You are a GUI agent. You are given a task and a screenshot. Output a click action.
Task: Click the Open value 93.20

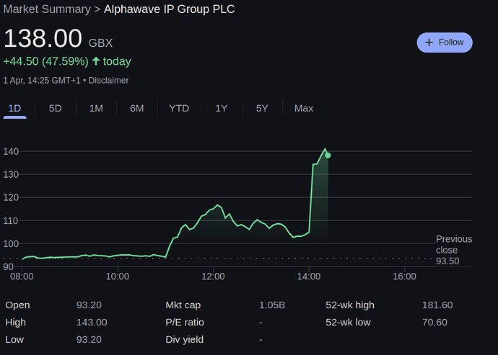(x=89, y=305)
